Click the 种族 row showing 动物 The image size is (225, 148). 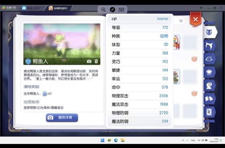tap(140, 36)
